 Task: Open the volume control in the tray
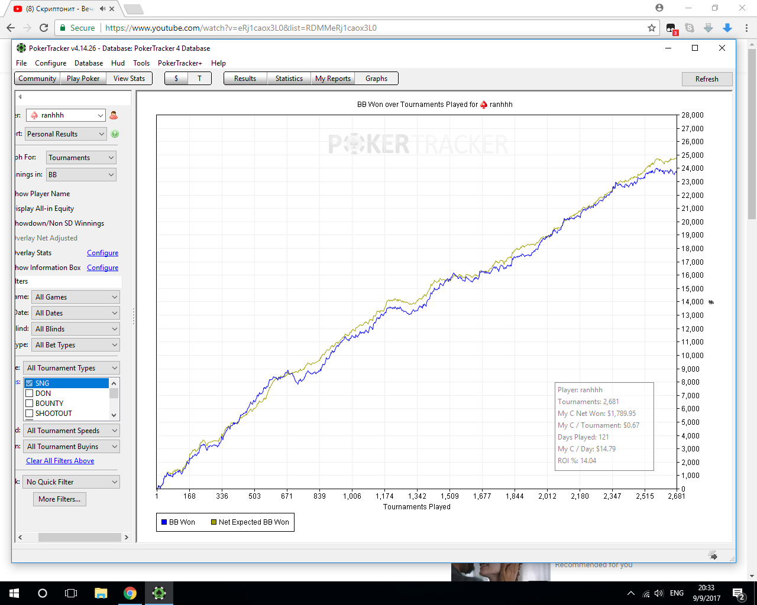pos(659,593)
